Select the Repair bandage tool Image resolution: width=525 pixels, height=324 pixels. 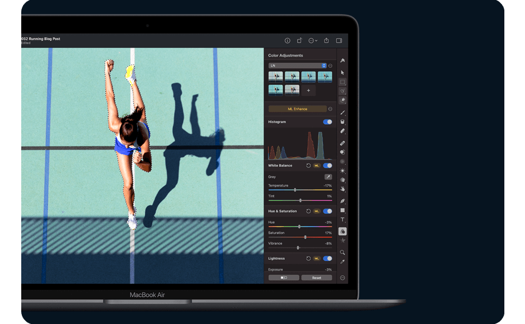point(343,143)
